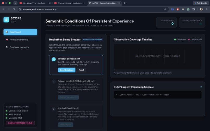Click the red shield extension icon

pos(178,9)
